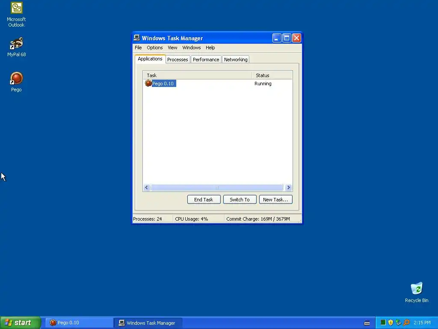
Task: Click the horizontal scrollbar thumb
Action: coord(217,188)
